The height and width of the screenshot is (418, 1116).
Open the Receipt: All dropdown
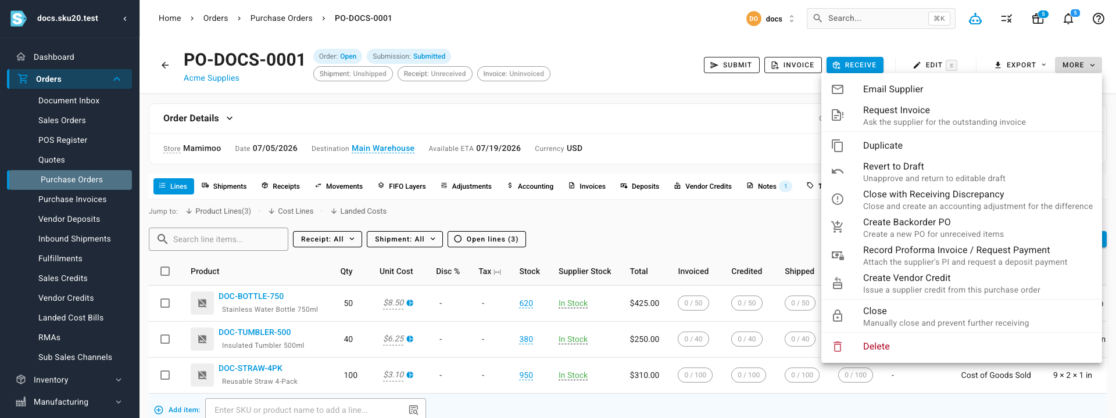(x=328, y=239)
